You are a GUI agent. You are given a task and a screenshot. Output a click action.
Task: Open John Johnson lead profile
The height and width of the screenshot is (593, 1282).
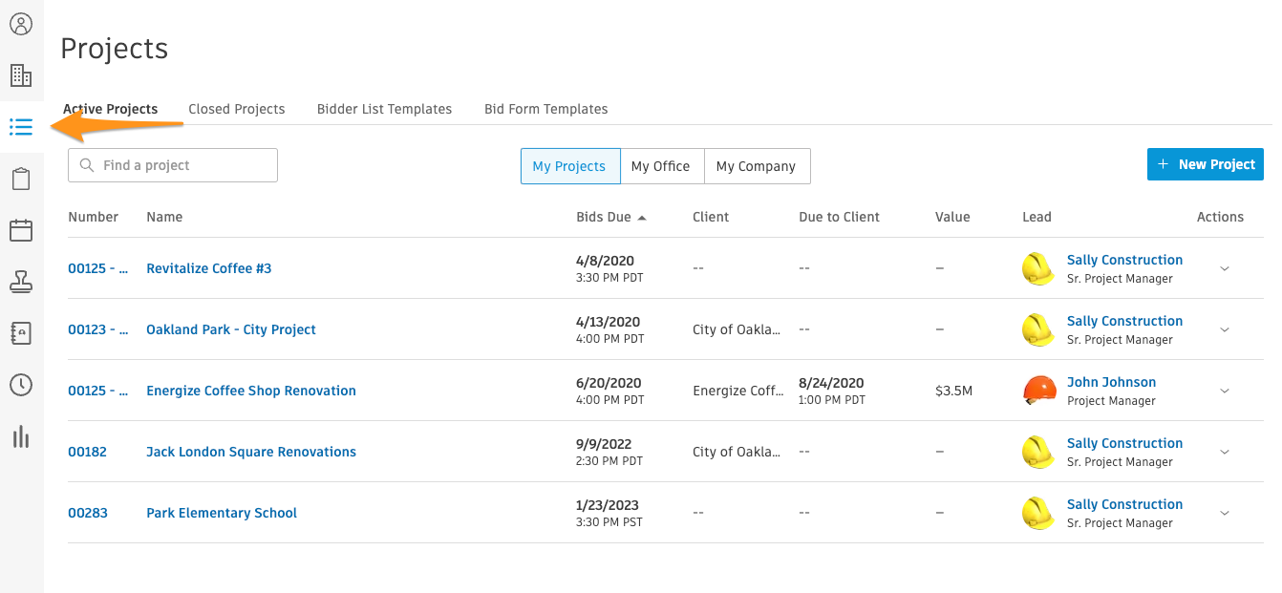click(x=1111, y=382)
